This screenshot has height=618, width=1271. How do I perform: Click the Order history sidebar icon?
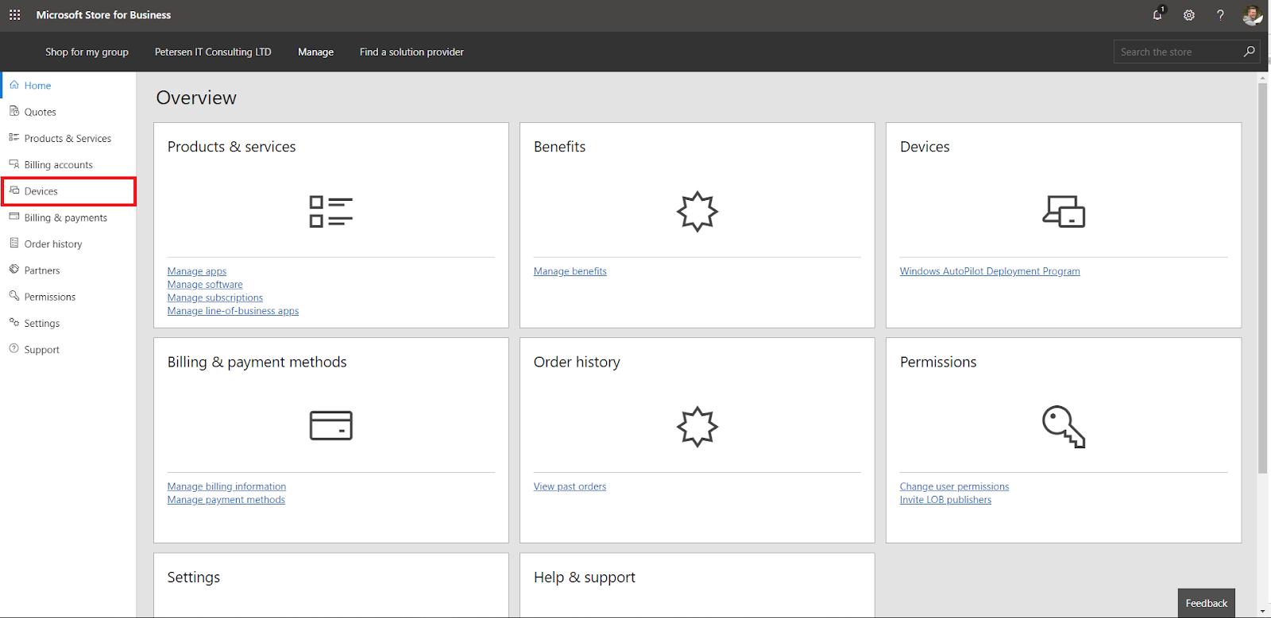pyautogui.click(x=14, y=244)
